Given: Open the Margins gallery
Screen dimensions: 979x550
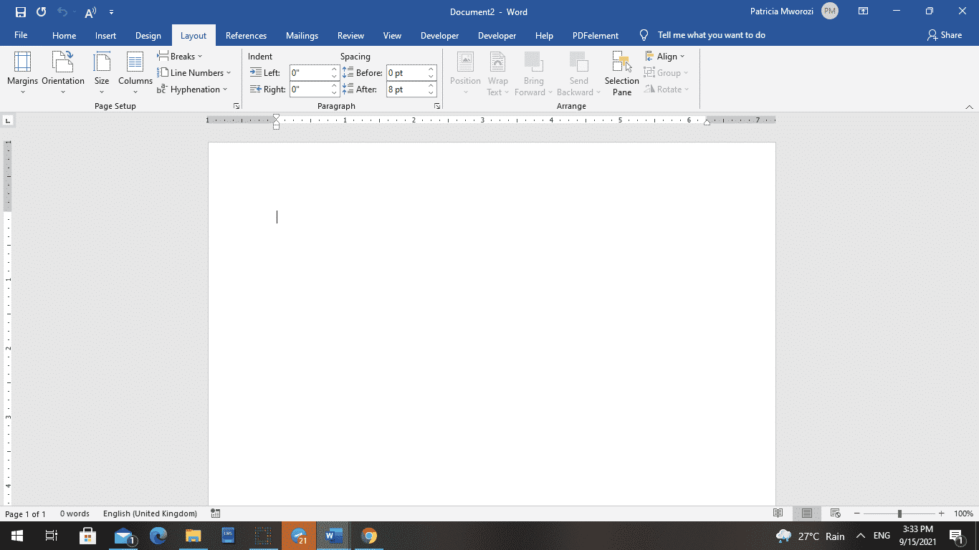Looking at the screenshot, I should pos(22,72).
